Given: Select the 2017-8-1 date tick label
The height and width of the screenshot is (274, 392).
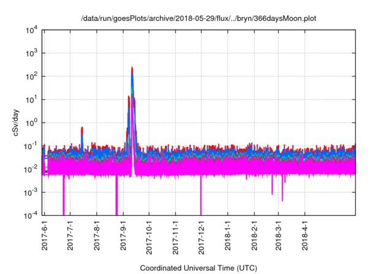Looking at the screenshot, I should (97, 237).
